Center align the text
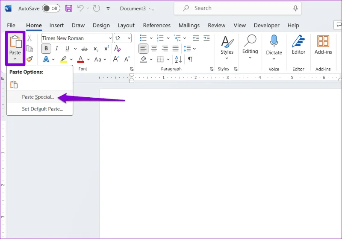The height and width of the screenshot is (239, 342). (x=154, y=49)
